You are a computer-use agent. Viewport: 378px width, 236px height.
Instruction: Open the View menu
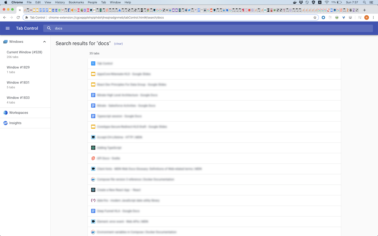click(48, 2)
